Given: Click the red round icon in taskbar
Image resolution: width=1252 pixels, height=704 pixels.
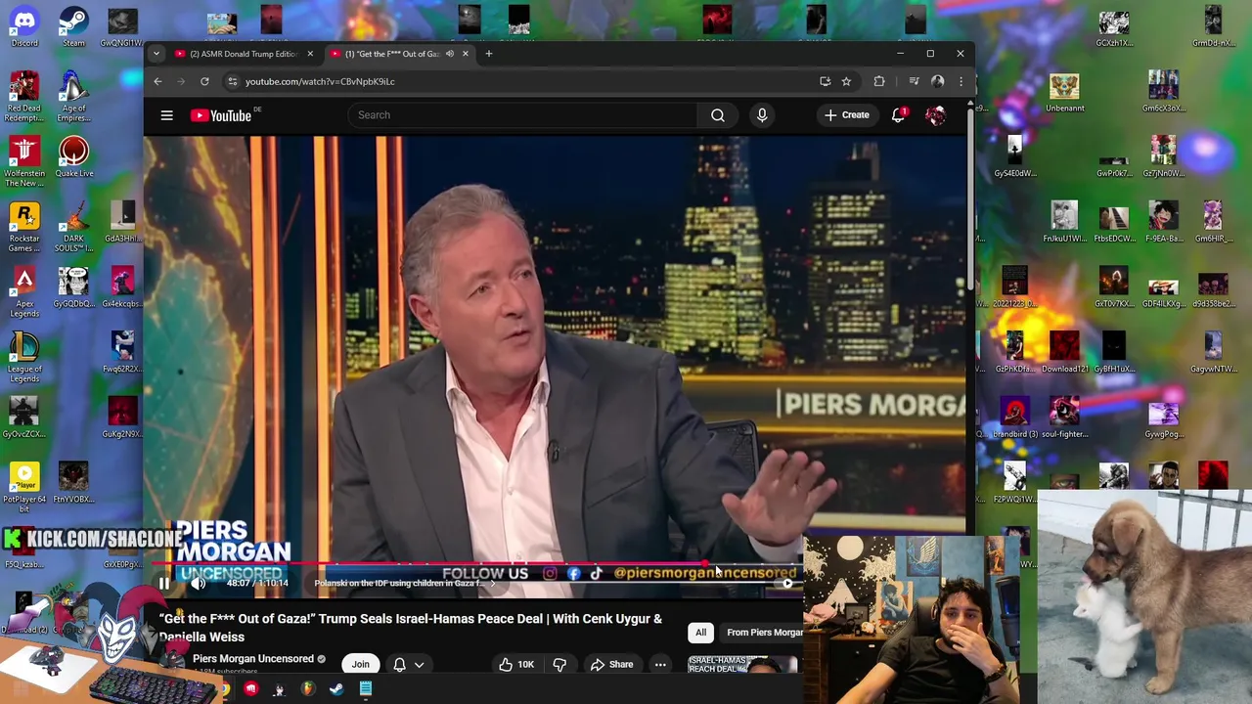Looking at the screenshot, I should point(251,689).
